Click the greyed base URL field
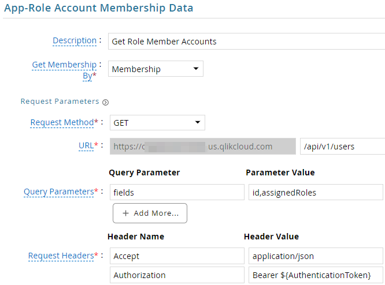The width and height of the screenshot is (385, 285). [203, 147]
